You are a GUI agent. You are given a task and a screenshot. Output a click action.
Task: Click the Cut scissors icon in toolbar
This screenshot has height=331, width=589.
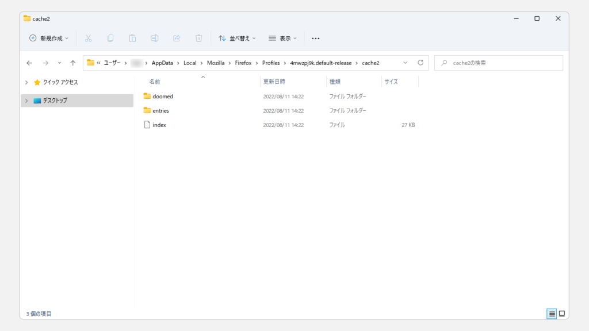88,39
